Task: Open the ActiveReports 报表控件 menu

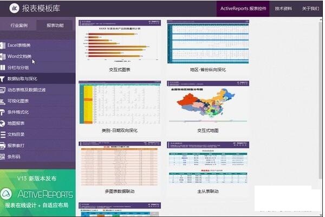Action: [243, 9]
